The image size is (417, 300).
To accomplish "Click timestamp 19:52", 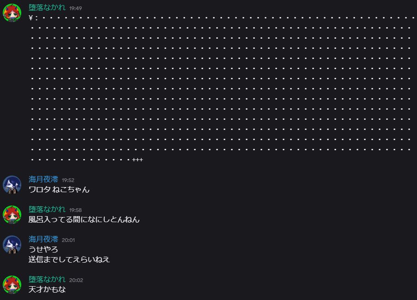I will pos(68,180).
